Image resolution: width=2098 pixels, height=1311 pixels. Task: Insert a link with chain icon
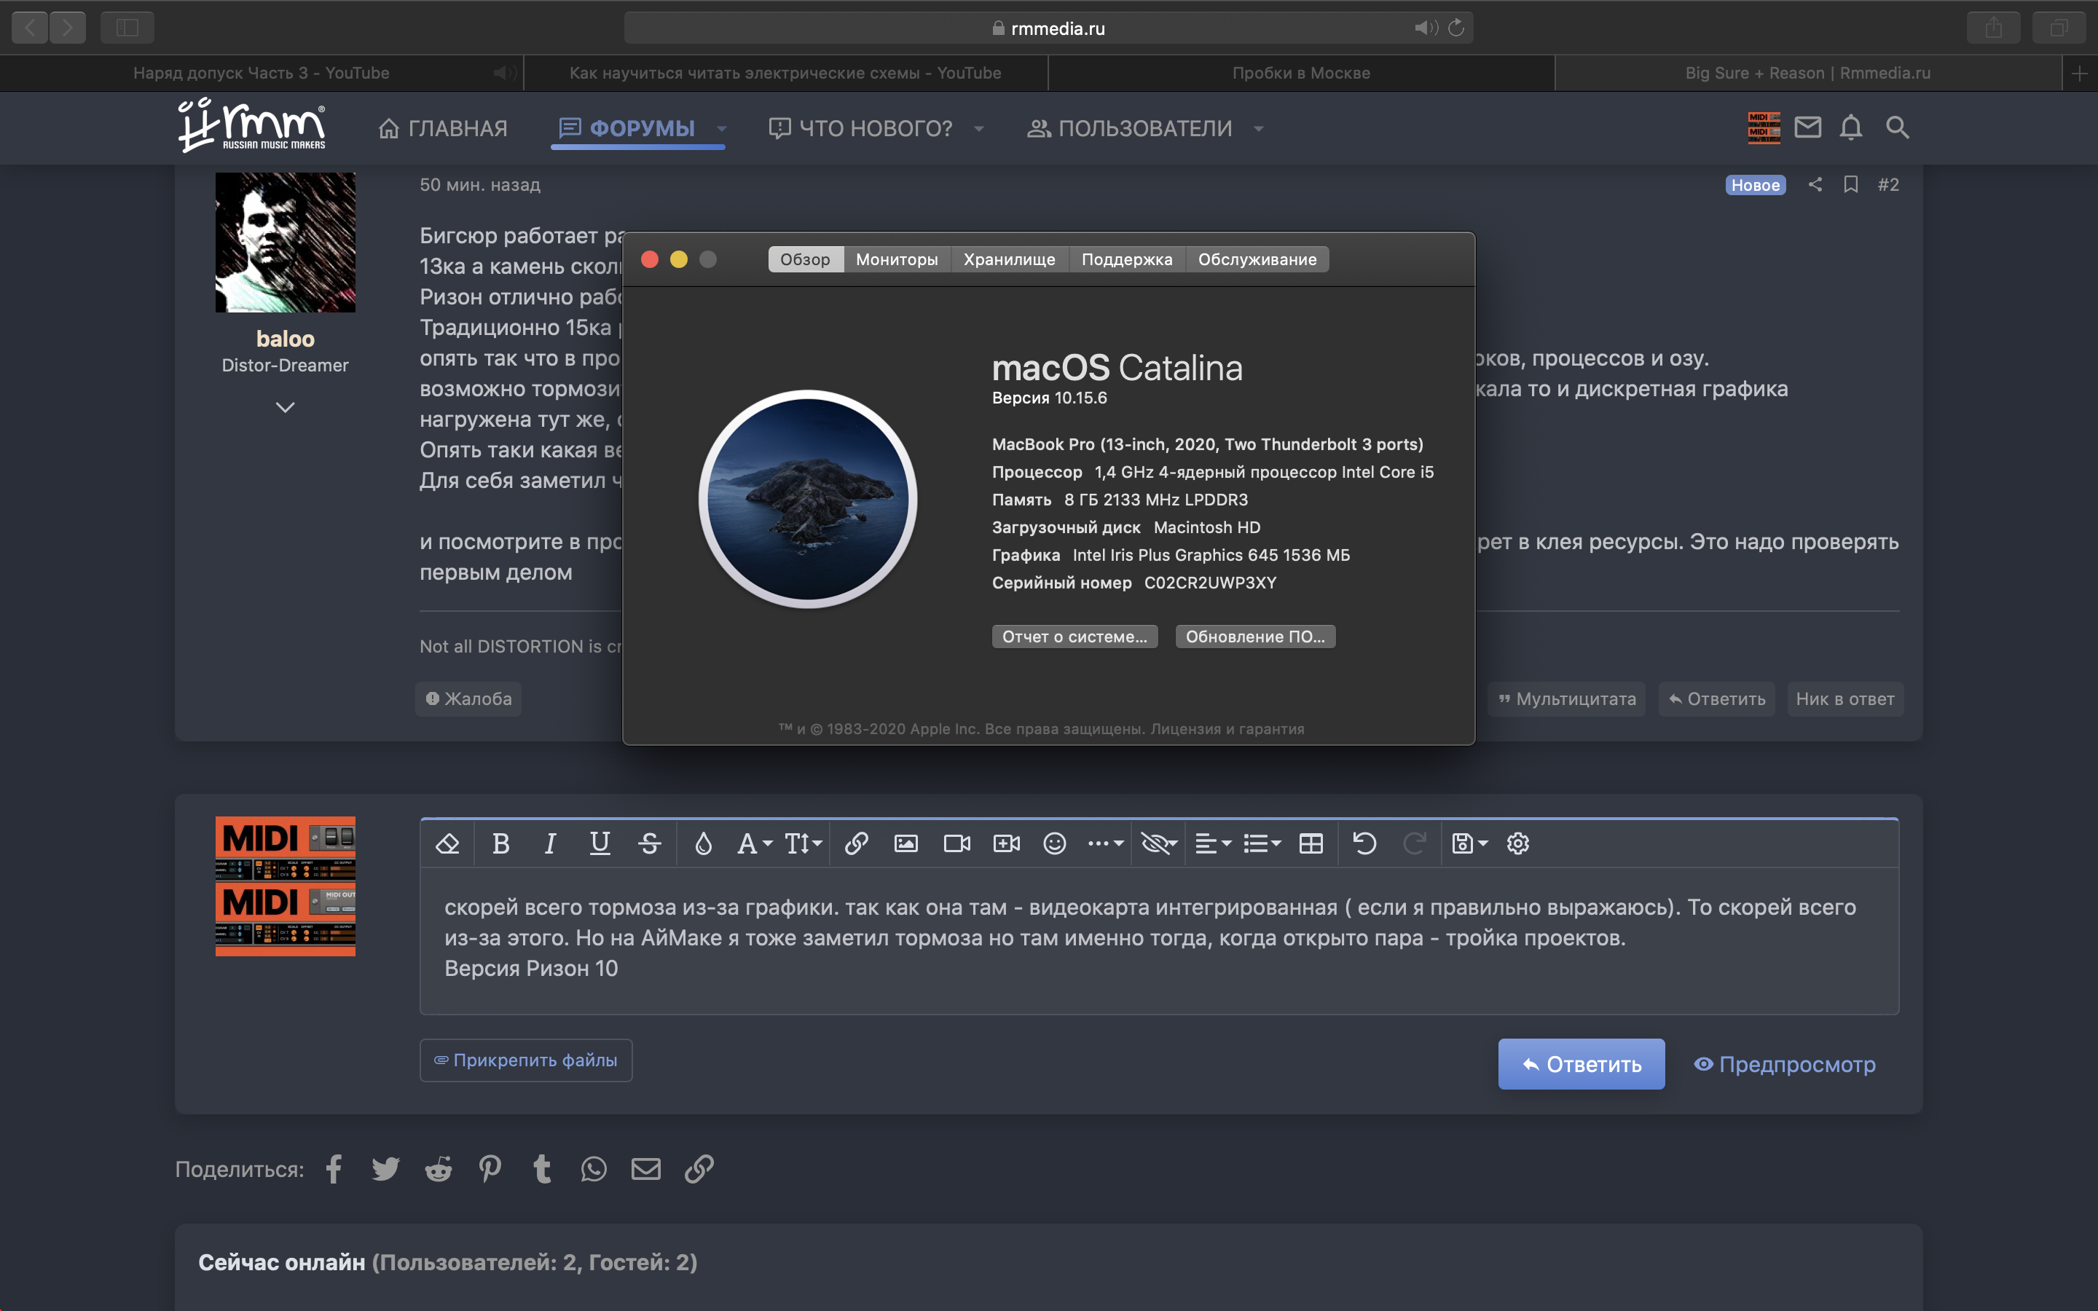click(856, 843)
